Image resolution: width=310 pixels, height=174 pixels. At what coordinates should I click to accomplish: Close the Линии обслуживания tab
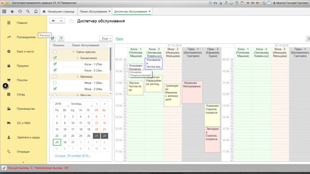tap(110, 12)
